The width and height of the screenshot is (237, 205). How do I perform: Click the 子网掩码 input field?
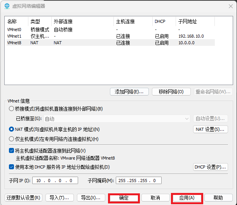tap(139, 181)
